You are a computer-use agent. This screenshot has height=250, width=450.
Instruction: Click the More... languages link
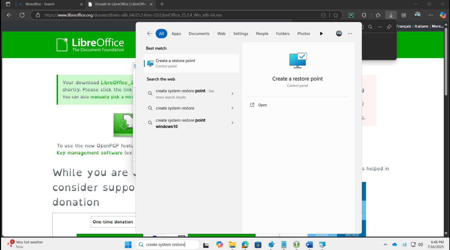click(438, 26)
